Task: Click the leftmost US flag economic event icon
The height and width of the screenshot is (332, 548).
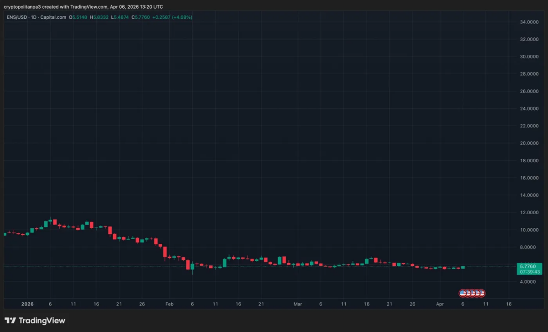Action: click(463, 293)
